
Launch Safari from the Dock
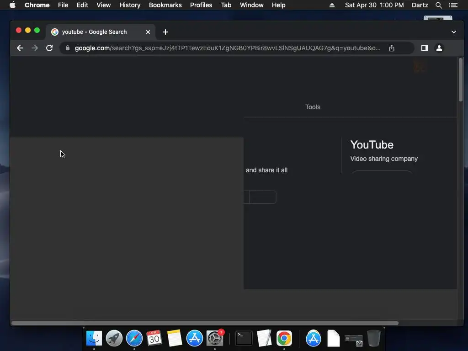[134, 339]
